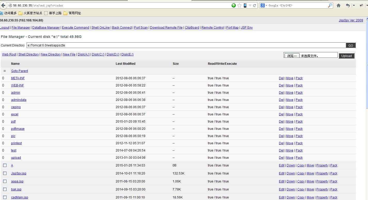Click the Upload button
The width and height of the screenshot is (368, 200).
coord(347,56)
